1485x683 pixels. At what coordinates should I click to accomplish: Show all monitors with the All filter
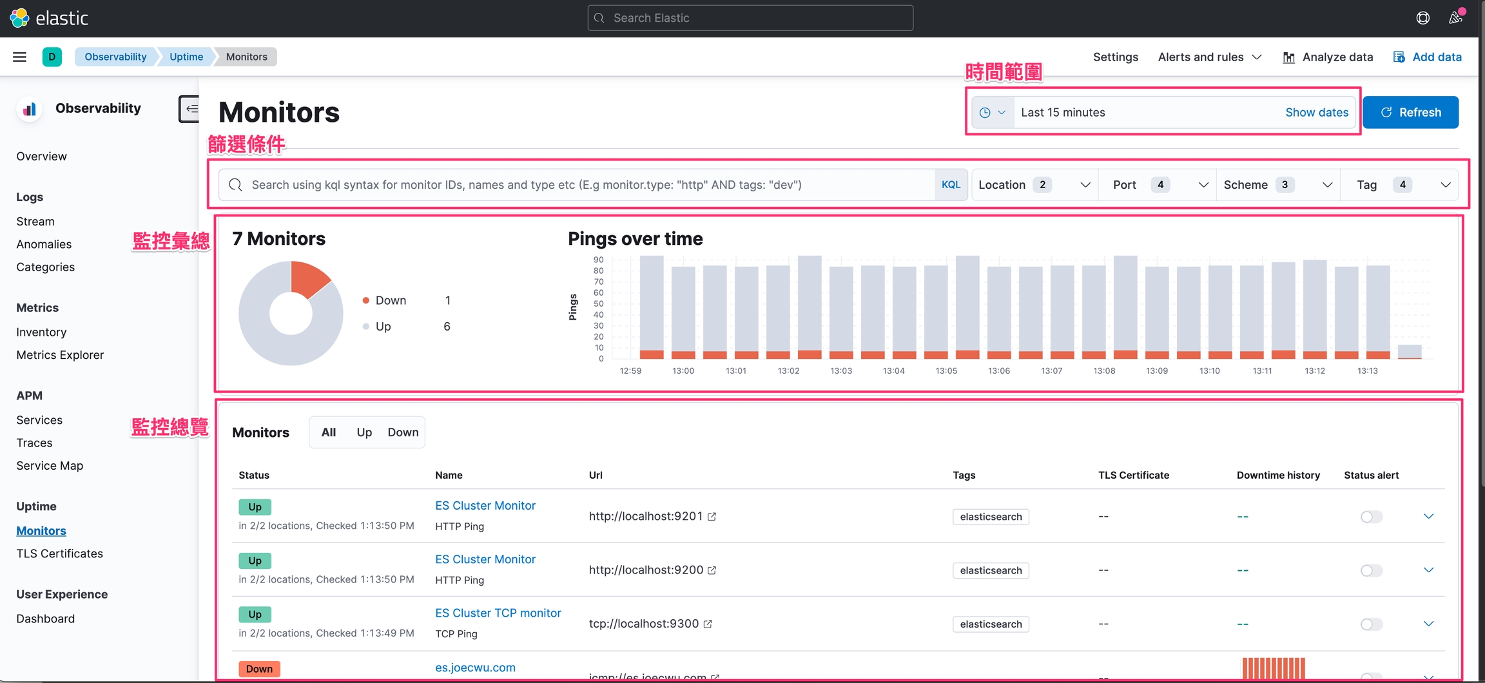click(x=329, y=432)
